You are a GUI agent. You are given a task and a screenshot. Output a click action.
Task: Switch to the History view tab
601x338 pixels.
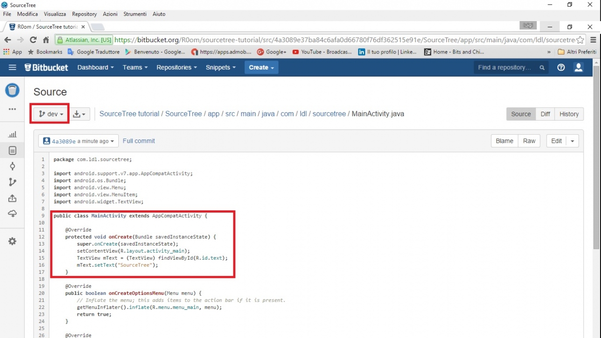point(569,114)
